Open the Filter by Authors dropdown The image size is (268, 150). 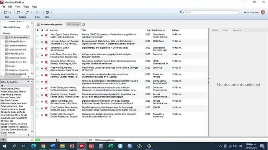(x=15, y=82)
